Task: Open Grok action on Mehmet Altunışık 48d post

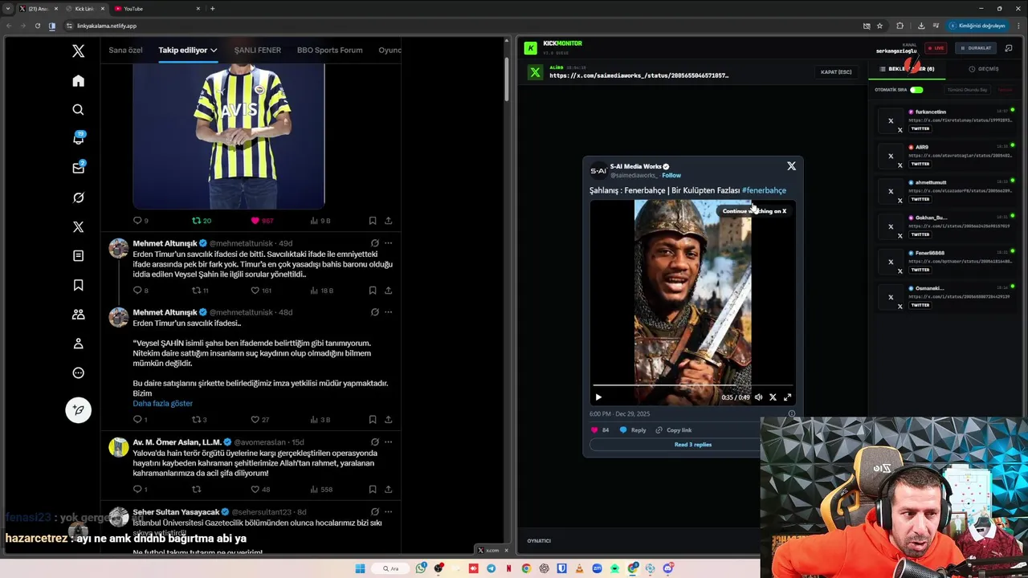Action: [x=374, y=312]
